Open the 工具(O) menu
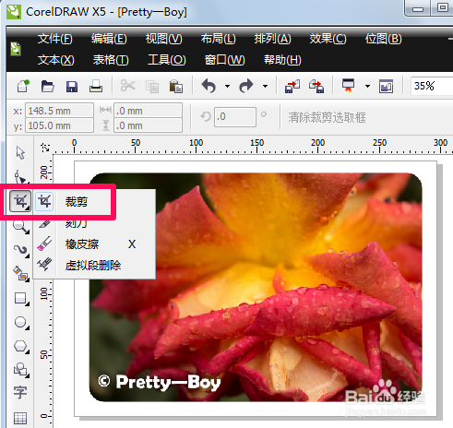The height and width of the screenshot is (428, 453). [167, 60]
